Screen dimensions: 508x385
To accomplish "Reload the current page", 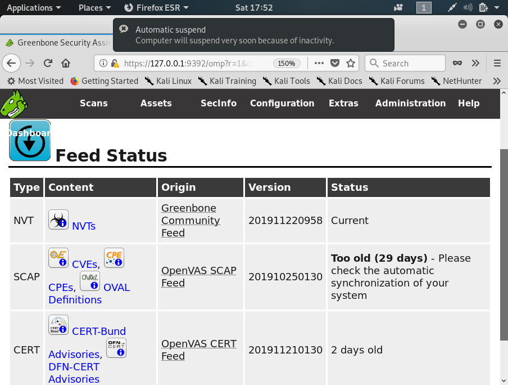I will [48, 63].
